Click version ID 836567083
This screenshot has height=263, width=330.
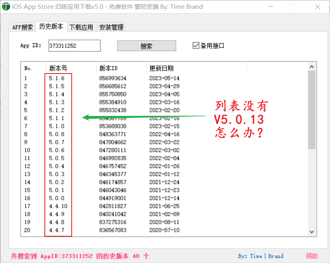[113, 230]
